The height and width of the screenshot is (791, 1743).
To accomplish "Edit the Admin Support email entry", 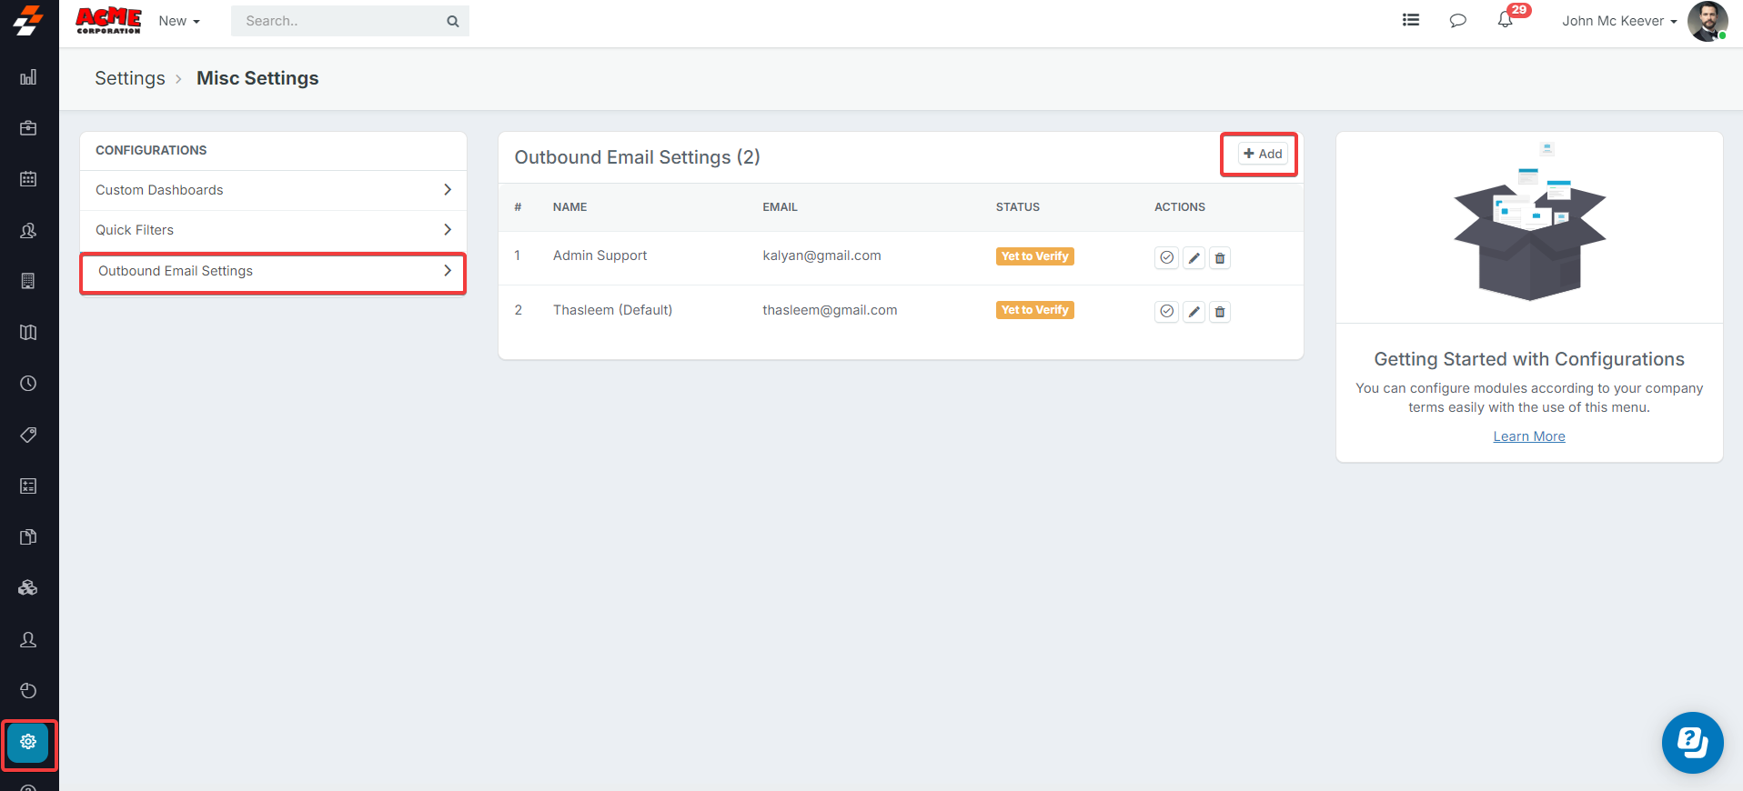I will (x=1194, y=258).
